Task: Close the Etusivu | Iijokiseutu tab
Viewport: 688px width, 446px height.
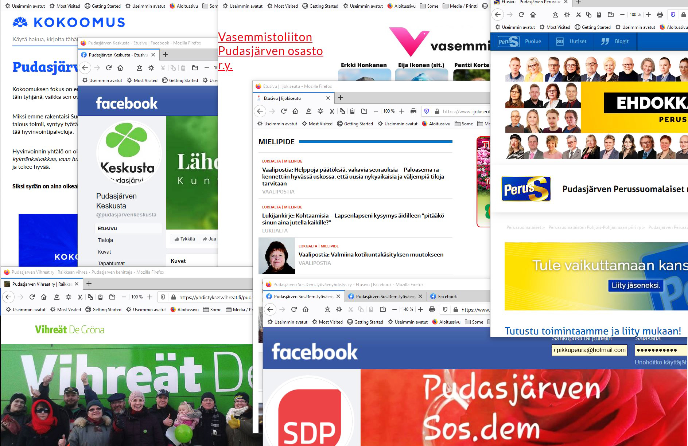Action: 328,98
